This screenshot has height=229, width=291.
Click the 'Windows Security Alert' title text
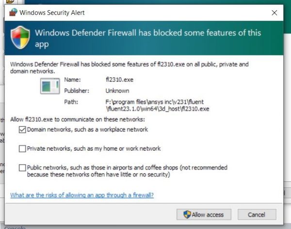pyautogui.click(x=52, y=13)
